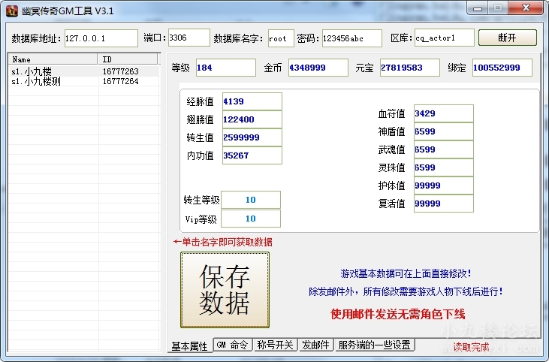Open the 服务端的一些设置 tab
This screenshot has width=549, height=362.
coord(374,345)
